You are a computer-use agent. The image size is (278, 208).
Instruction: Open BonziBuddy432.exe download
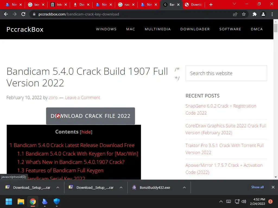[151, 187]
